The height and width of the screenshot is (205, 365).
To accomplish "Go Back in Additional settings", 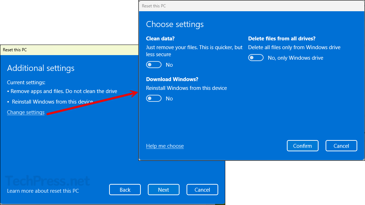I will point(125,190).
